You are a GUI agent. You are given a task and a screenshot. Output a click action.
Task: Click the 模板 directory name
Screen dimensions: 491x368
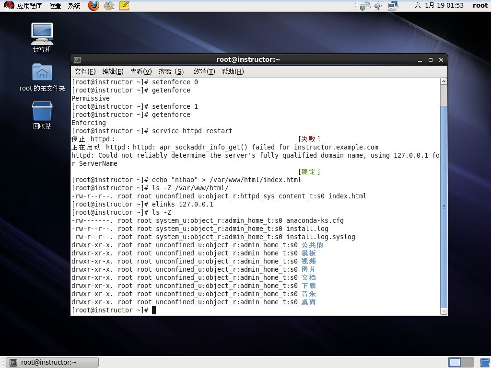click(x=308, y=253)
